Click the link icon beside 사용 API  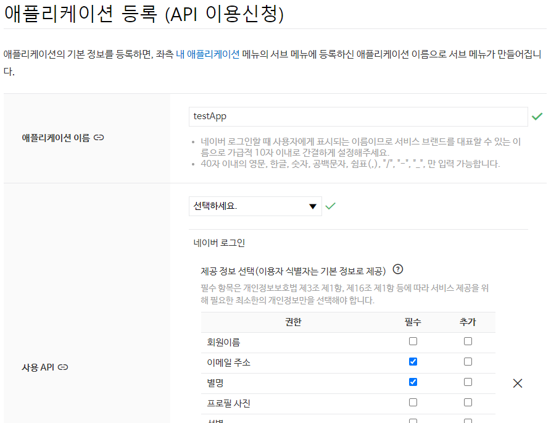pos(62,367)
